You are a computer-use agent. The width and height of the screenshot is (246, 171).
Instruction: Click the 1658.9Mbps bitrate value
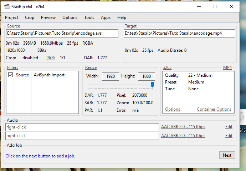click(x=51, y=43)
